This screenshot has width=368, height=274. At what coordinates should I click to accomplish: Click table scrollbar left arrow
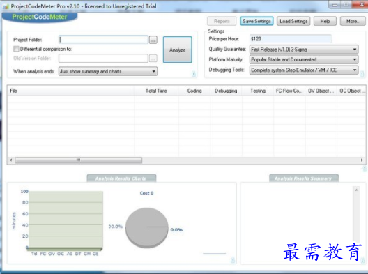10,160
